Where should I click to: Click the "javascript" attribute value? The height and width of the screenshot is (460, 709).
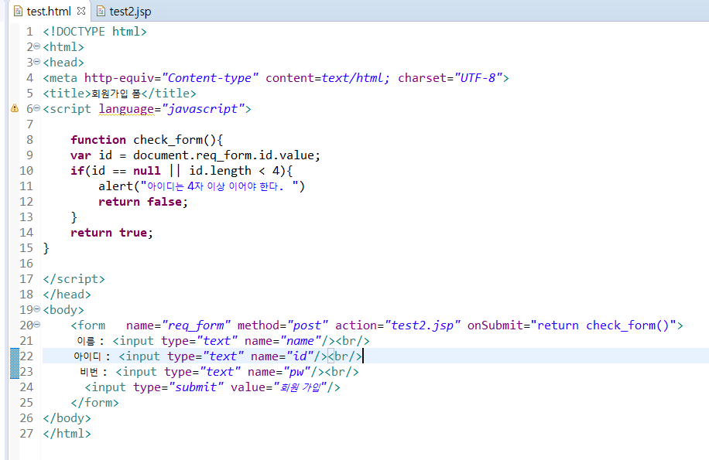(203, 109)
